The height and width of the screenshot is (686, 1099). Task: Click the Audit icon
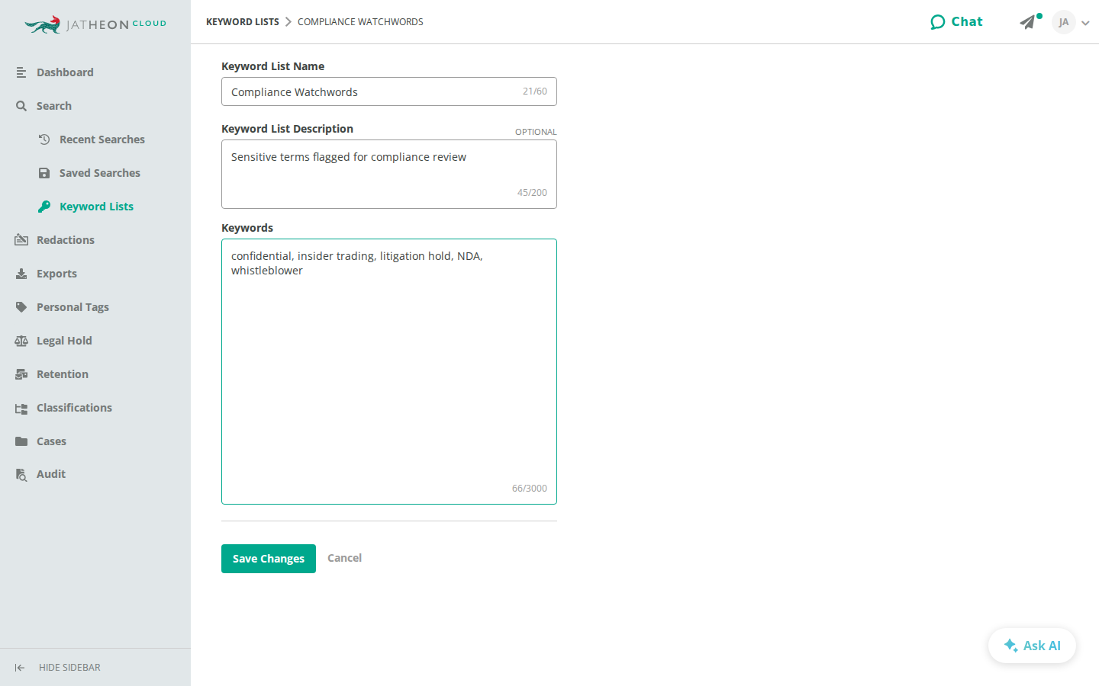[21, 474]
